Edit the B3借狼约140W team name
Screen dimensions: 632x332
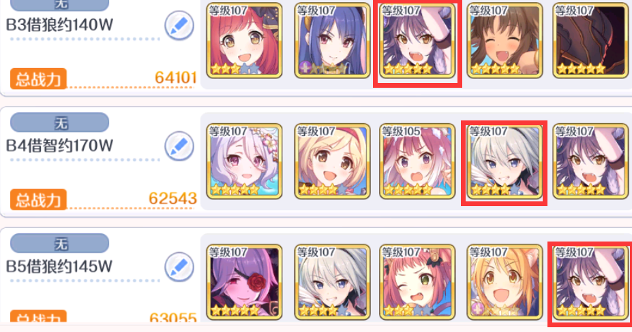click(x=179, y=25)
